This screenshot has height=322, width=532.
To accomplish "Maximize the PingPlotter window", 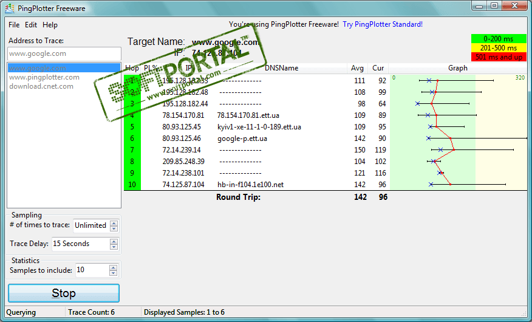I will click(494, 5).
